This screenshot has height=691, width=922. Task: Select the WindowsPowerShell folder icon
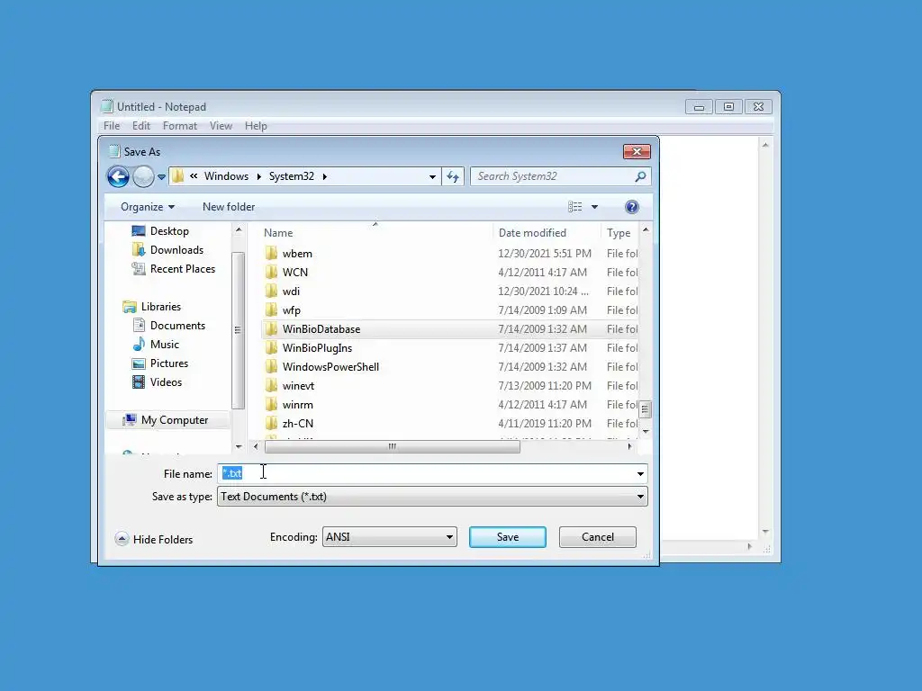271,367
